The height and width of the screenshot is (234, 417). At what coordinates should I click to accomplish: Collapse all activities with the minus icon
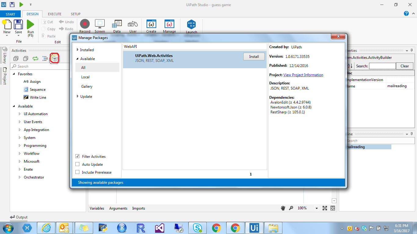[x=26, y=58]
